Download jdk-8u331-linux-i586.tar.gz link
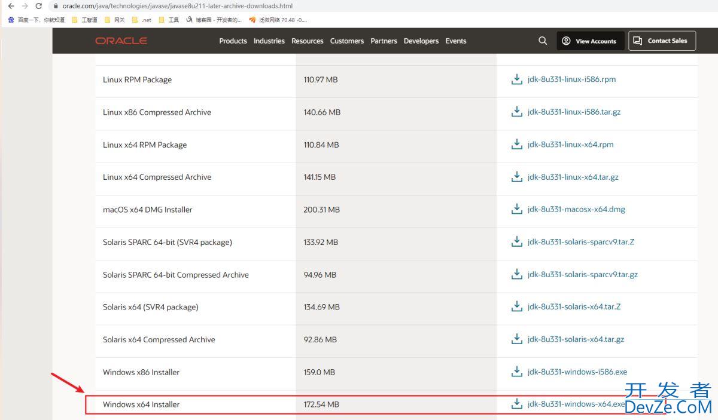The height and width of the screenshot is (420, 718). [x=574, y=112]
